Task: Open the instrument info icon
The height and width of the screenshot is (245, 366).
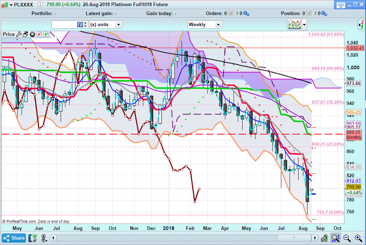Action: point(40,4)
